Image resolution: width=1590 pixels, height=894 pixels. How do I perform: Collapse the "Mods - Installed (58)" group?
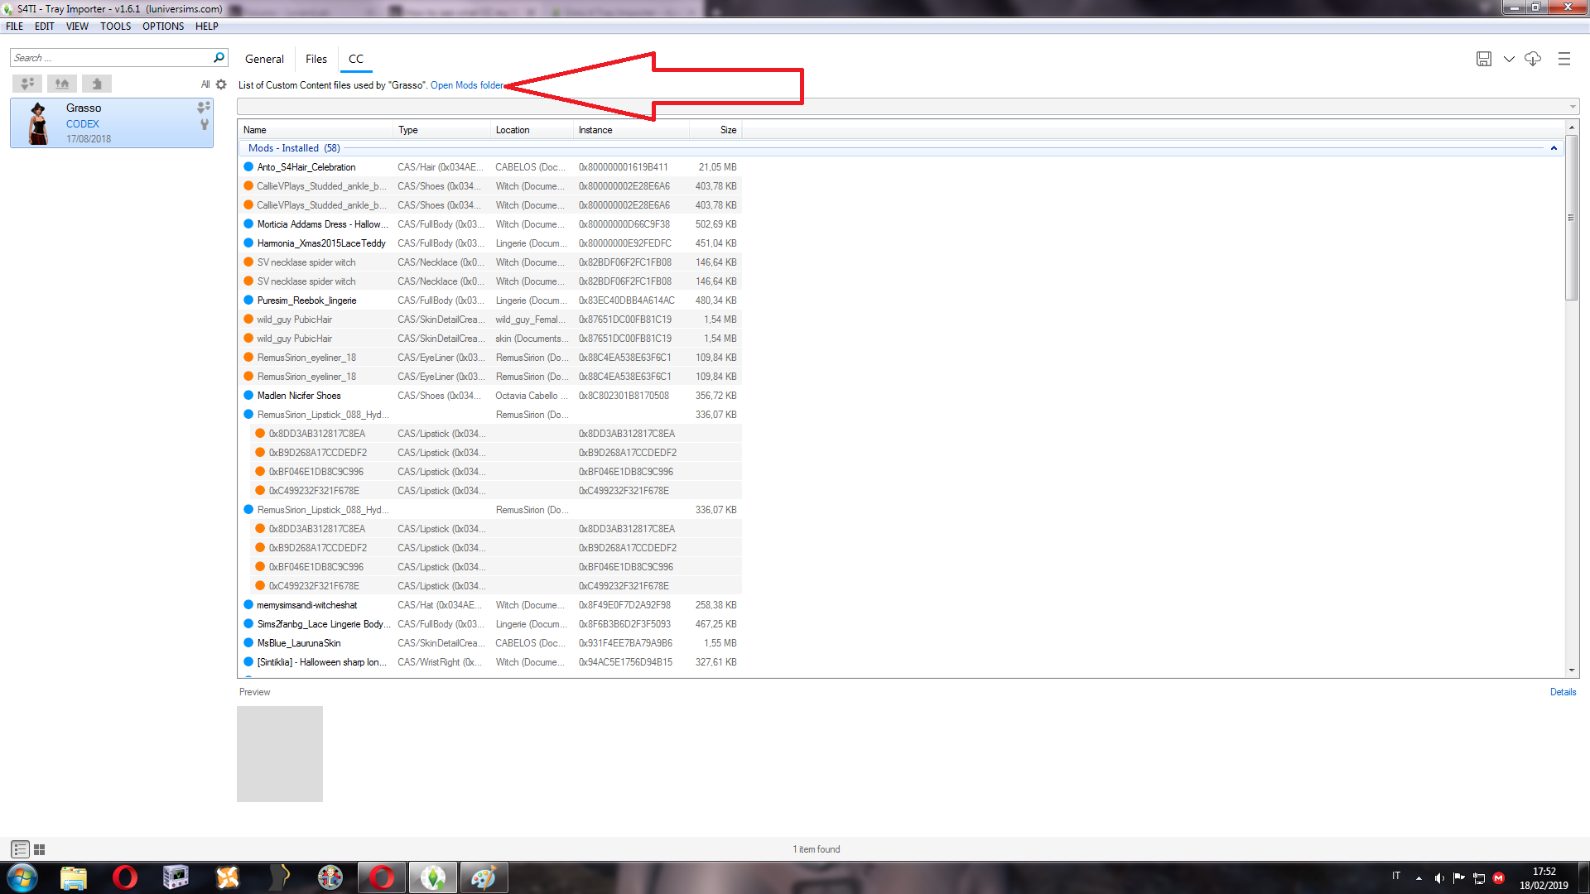(1554, 148)
